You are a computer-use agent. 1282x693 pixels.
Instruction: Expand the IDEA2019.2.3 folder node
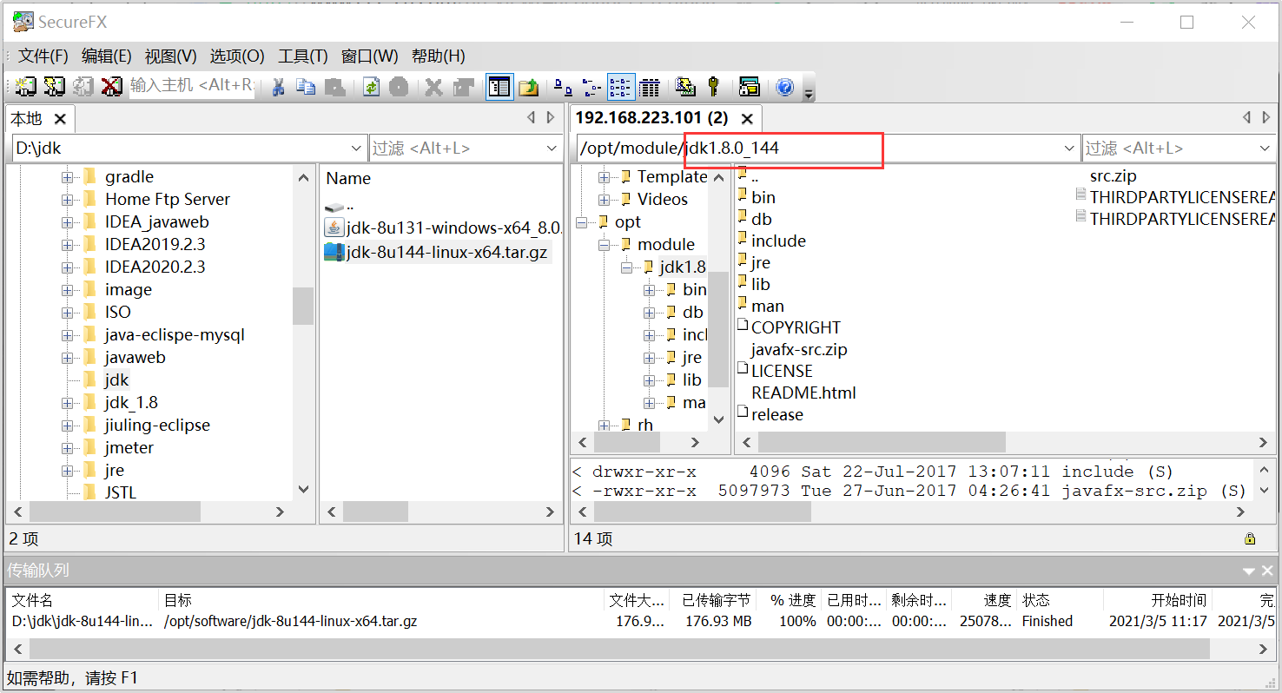click(x=67, y=245)
